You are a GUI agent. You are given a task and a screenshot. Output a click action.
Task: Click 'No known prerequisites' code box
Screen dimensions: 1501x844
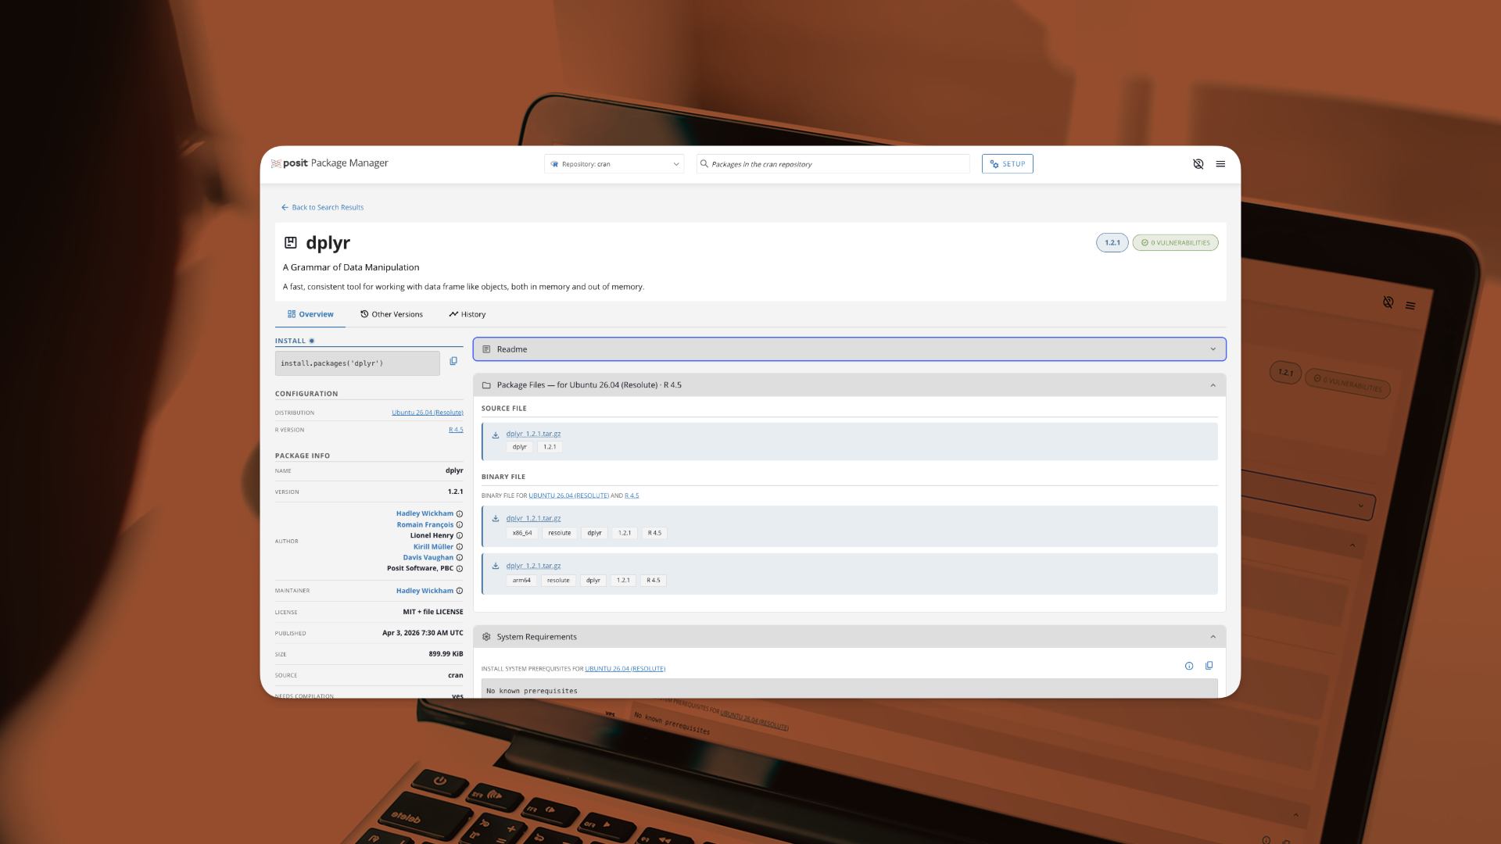click(850, 689)
